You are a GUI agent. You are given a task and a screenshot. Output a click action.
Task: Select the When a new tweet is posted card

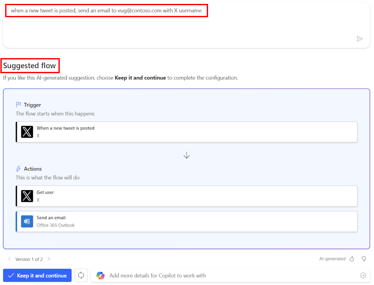coord(187,131)
